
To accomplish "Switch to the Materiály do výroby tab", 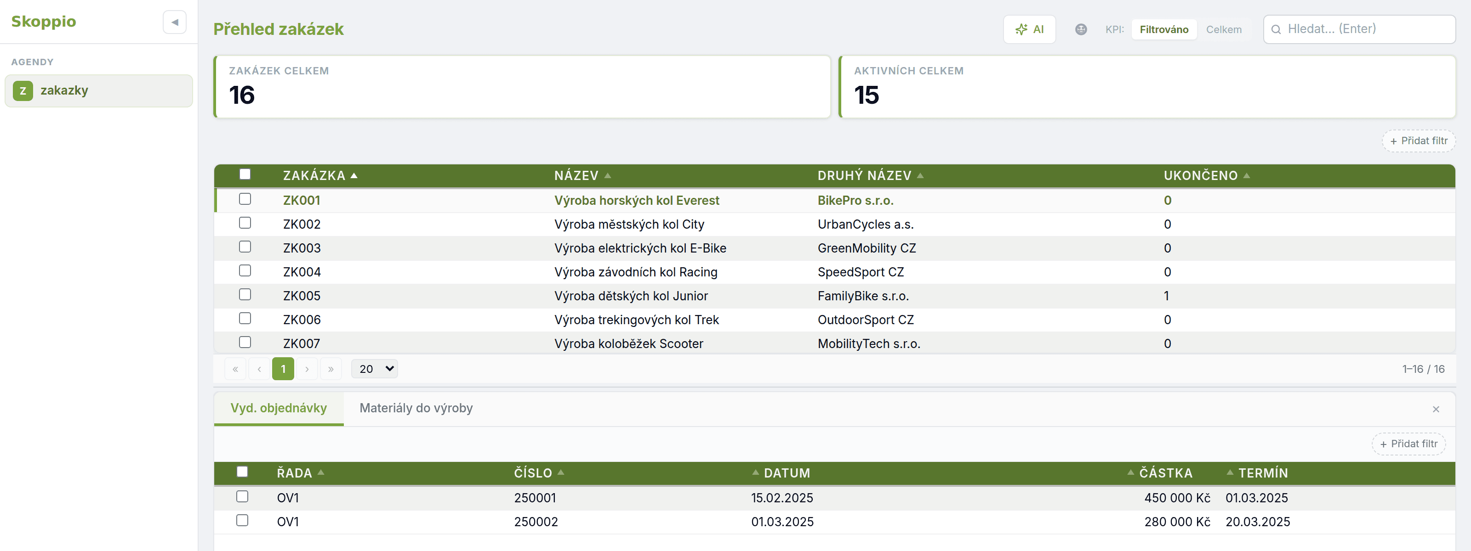I will [x=416, y=408].
